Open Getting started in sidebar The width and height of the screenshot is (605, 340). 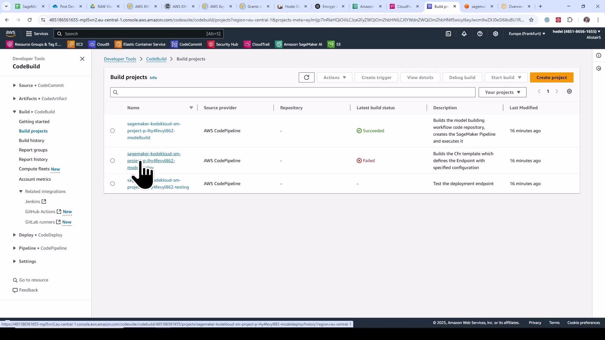(34, 122)
